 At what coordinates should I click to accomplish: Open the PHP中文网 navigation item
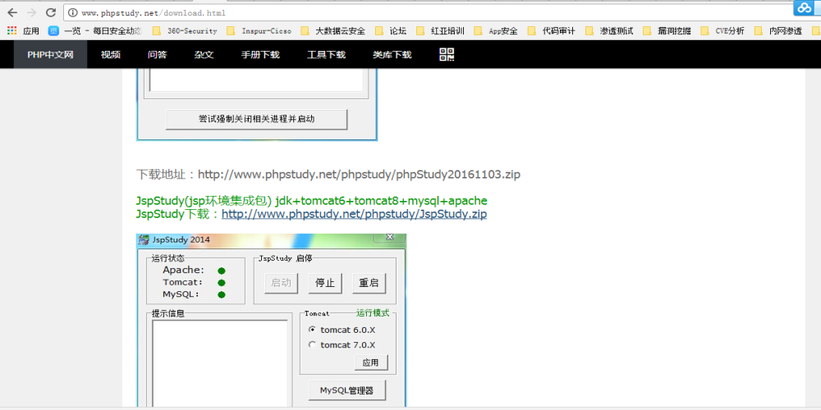50,54
